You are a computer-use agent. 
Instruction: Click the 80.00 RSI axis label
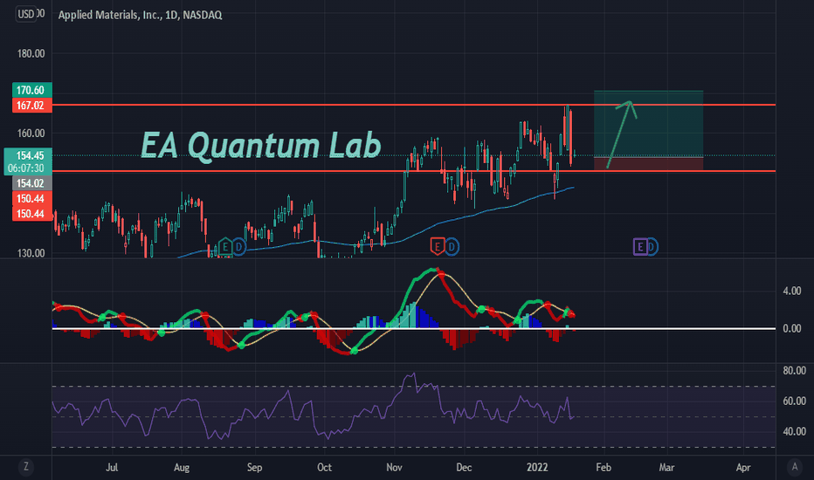[794, 371]
